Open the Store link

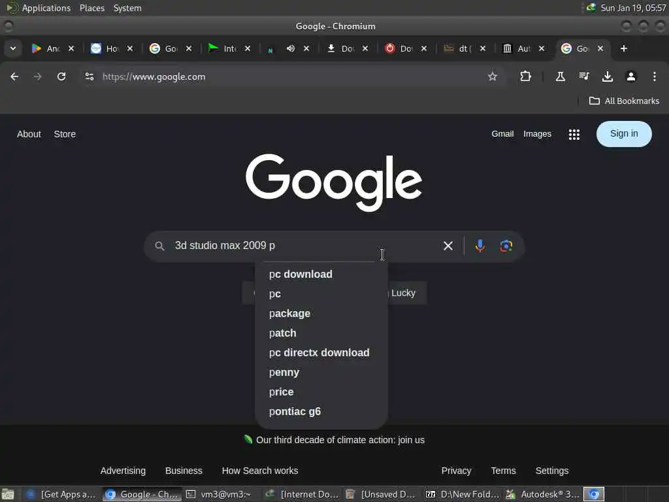click(65, 134)
